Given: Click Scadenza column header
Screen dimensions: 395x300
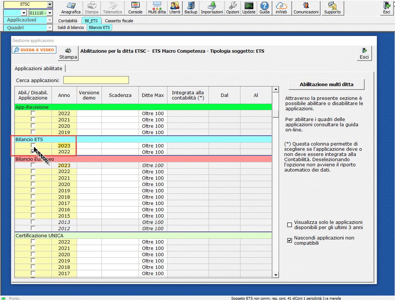Looking at the screenshot, I should [120, 95].
